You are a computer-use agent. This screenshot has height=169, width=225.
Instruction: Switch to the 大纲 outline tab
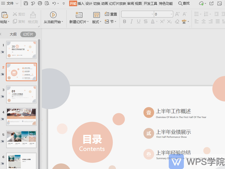13,34
